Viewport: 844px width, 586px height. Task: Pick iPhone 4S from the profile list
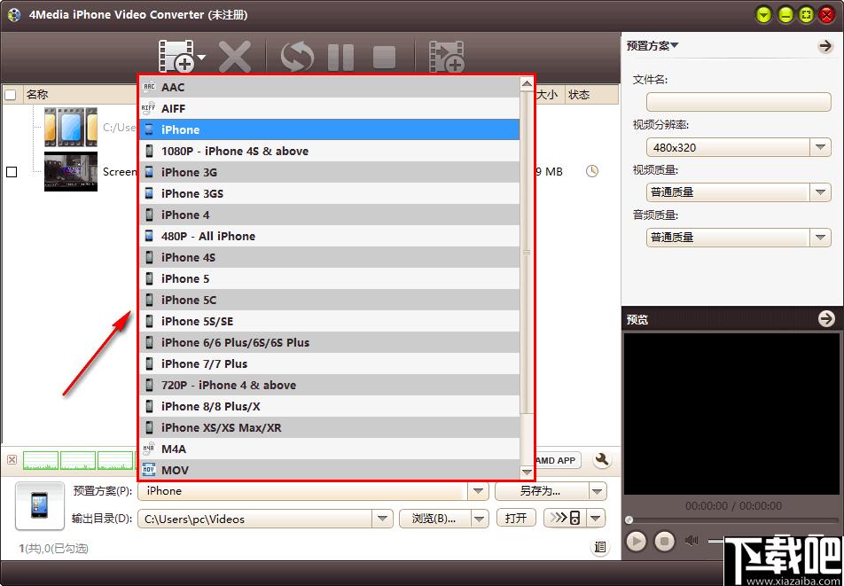[330, 257]
